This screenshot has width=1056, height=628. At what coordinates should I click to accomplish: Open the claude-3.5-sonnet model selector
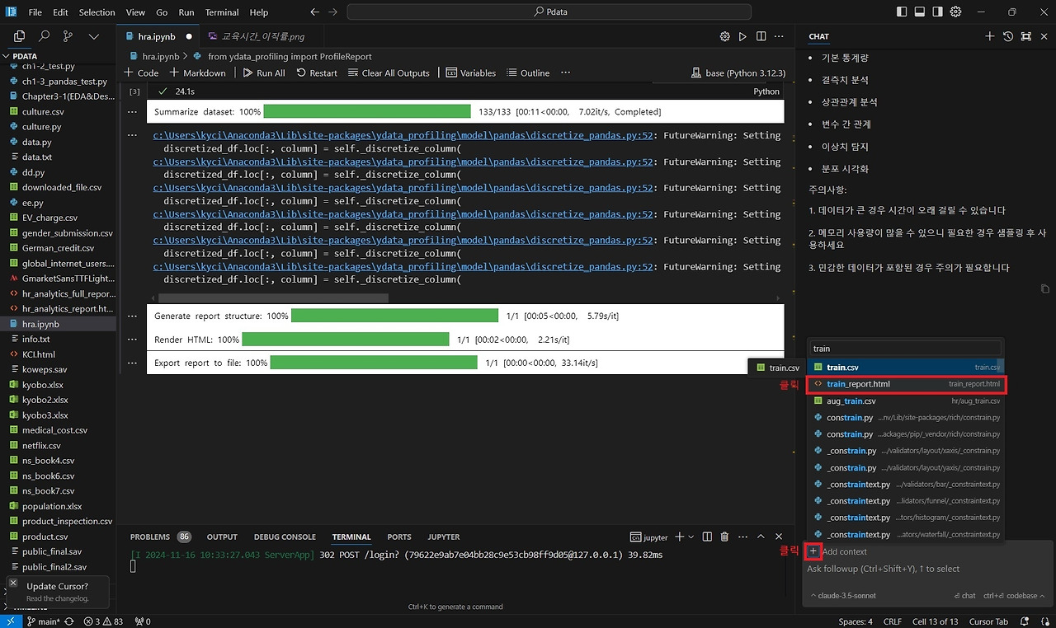(843, 596)
